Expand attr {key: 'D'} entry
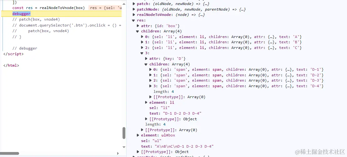The height and width of the screenshot is (157, 347). pyautogui.click(x=146, y=59)
